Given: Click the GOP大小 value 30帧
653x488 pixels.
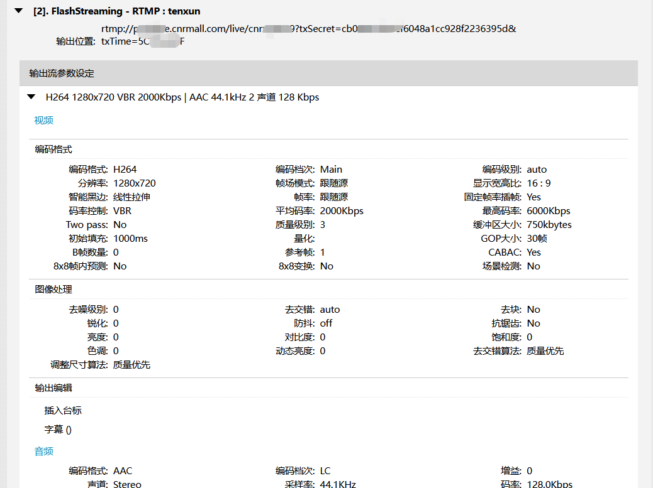Looking at the screenshot, I should (537, 239).
